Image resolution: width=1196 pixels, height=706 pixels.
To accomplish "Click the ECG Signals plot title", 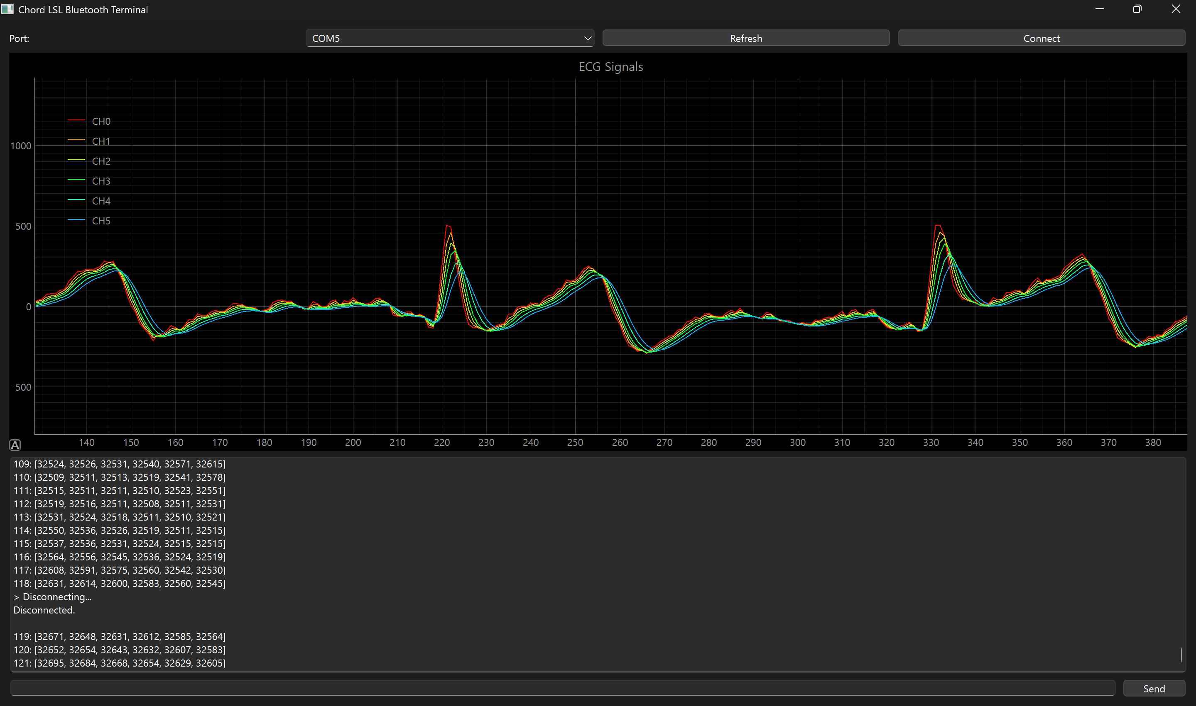I will click(x=610, y=67).
